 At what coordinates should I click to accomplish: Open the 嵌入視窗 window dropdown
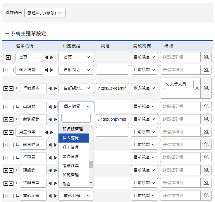[144, 88]
